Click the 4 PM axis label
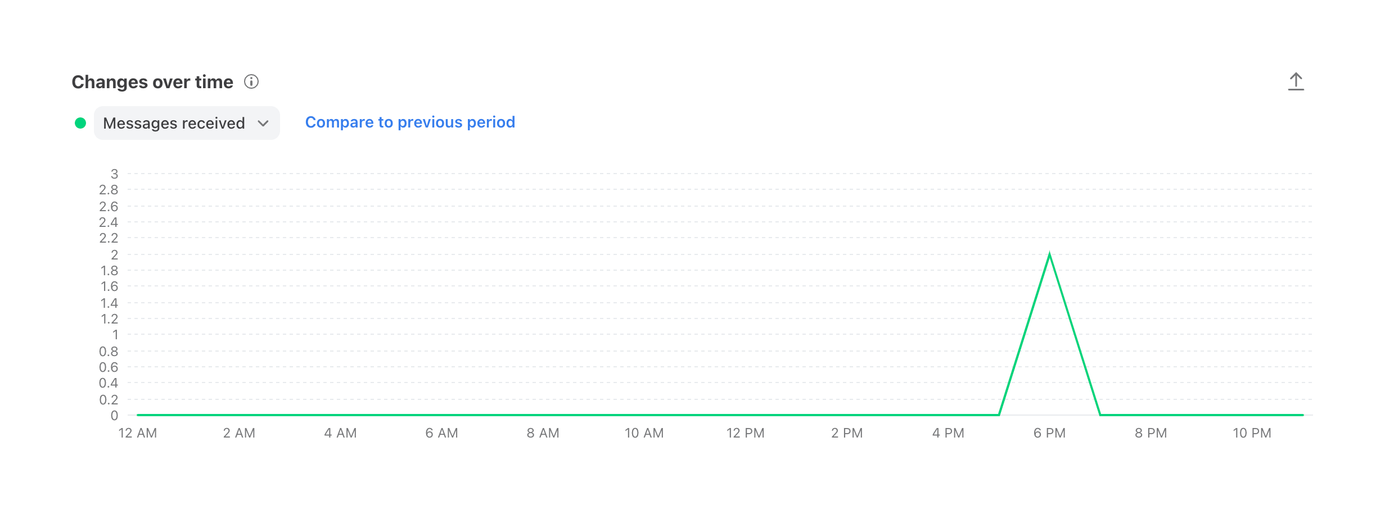Screen dimensions: 1385x510 (x=948, y=433)
